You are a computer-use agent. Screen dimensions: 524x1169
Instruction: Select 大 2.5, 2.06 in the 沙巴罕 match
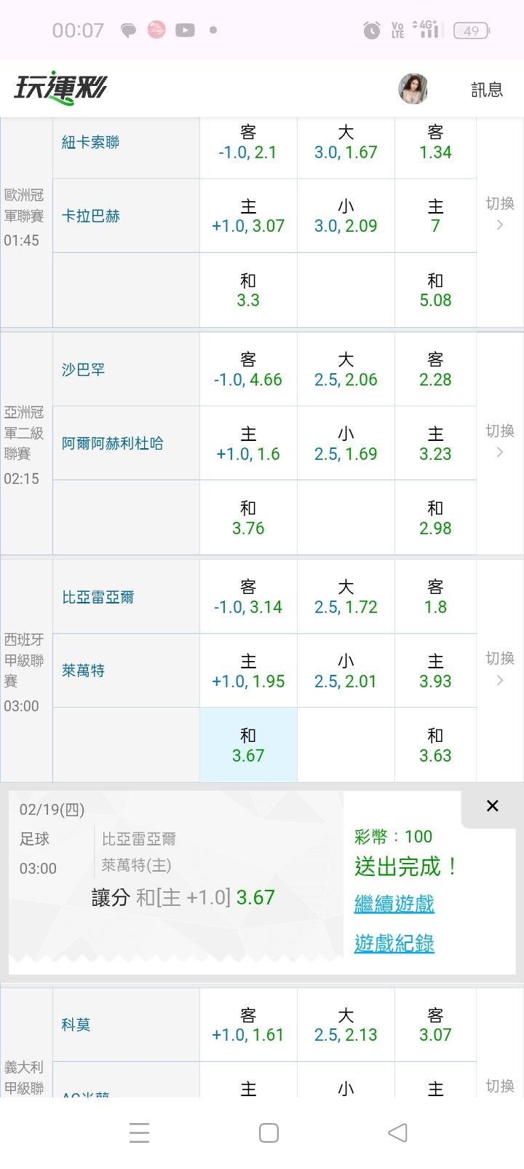[346, 370]
